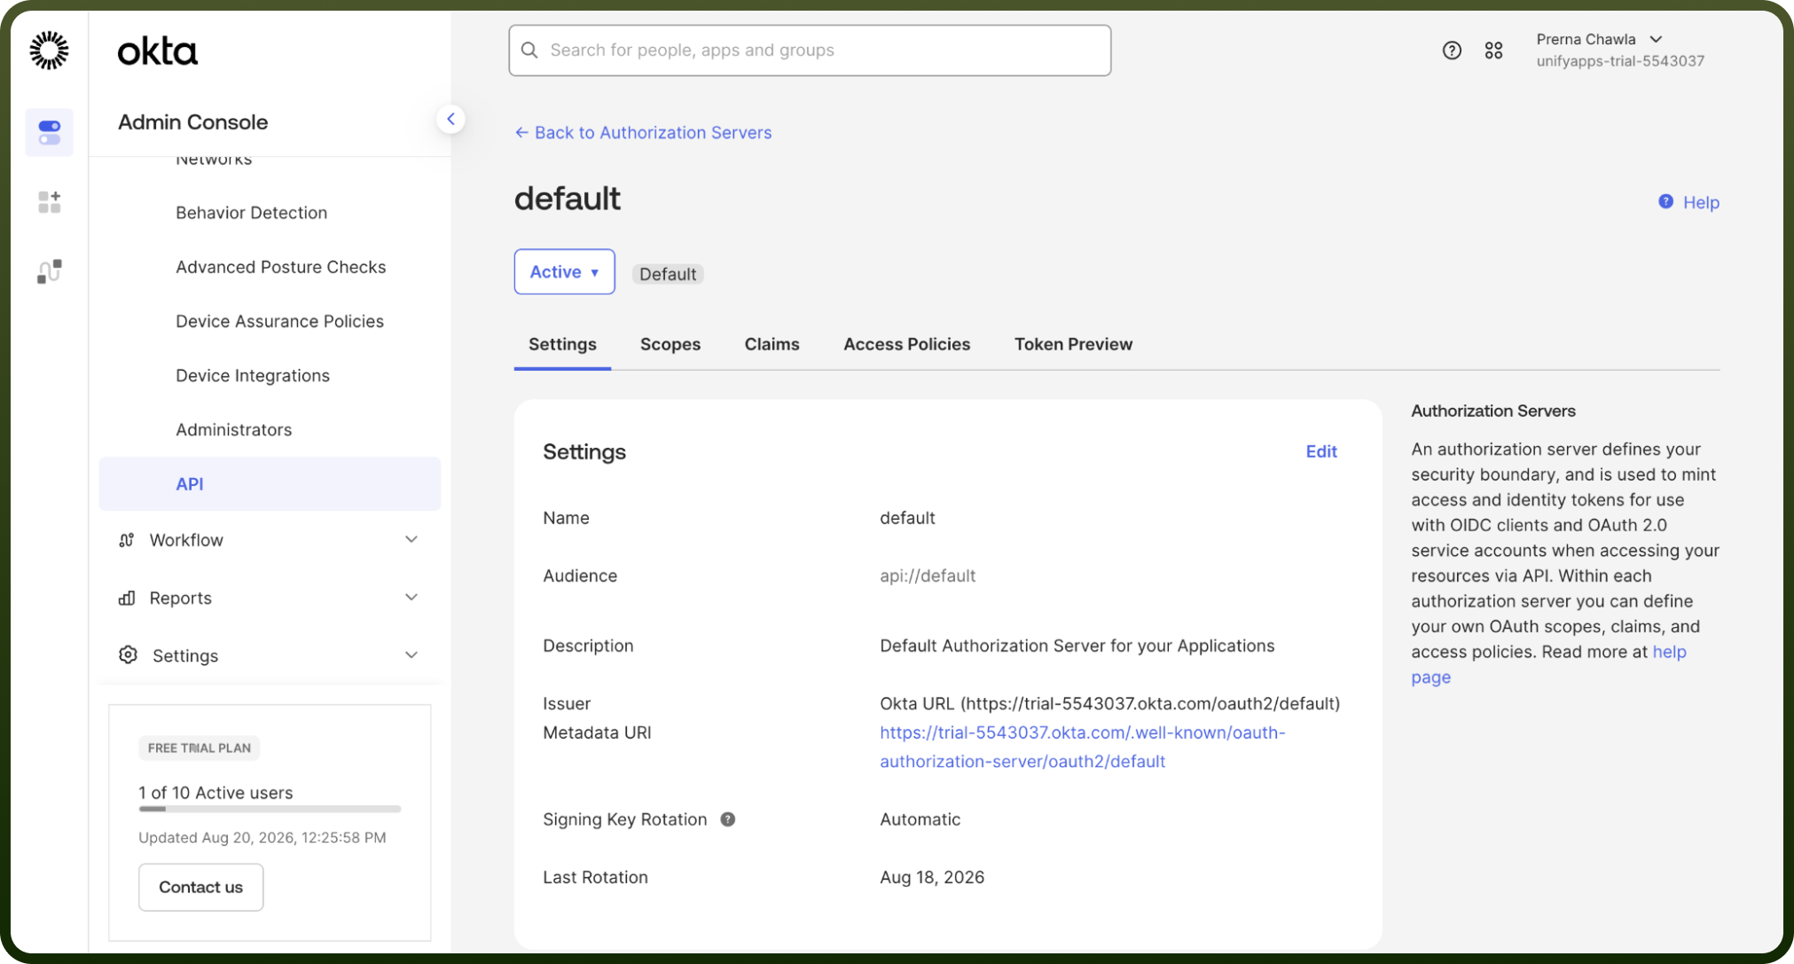Click the blue Help question icon
The image size is (1794, 964).
[1665, 202]
